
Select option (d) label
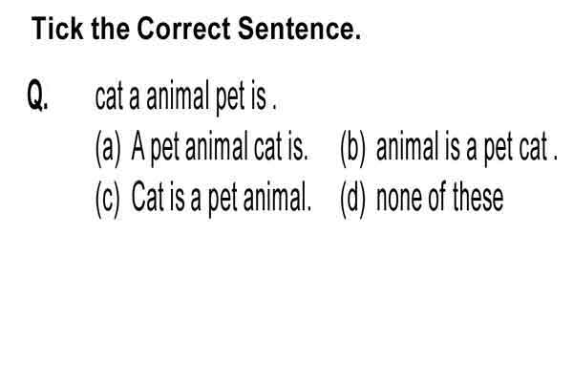(x=352, y=199)
